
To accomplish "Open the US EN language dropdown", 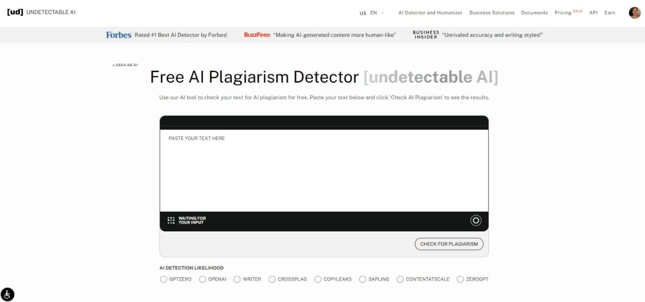I will click(372, 13).
